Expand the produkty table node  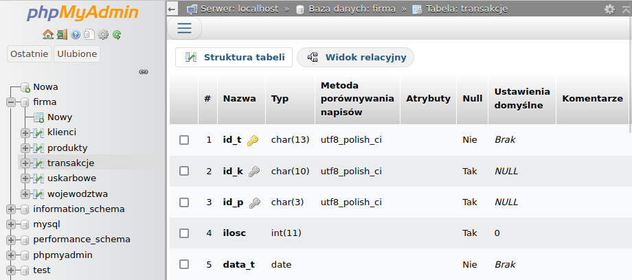click(25, 148)
